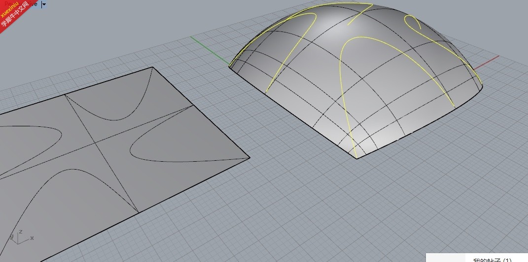Select the teardrop curve on flat surface's right
The width and height of the screenshot is (528, 262).
click(131, 149)
